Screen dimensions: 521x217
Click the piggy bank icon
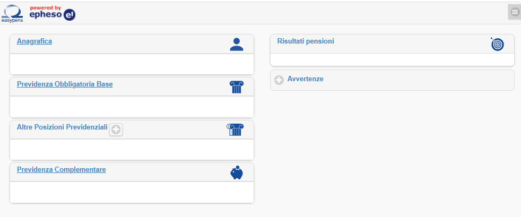click(236, 172)
